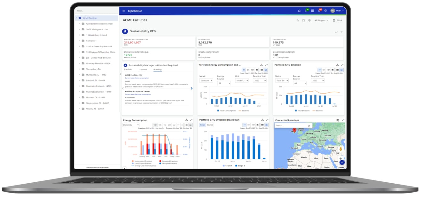Select the Street View pegman on map
Viewport: 422px width, 198px height.
(x=341, y=149)
